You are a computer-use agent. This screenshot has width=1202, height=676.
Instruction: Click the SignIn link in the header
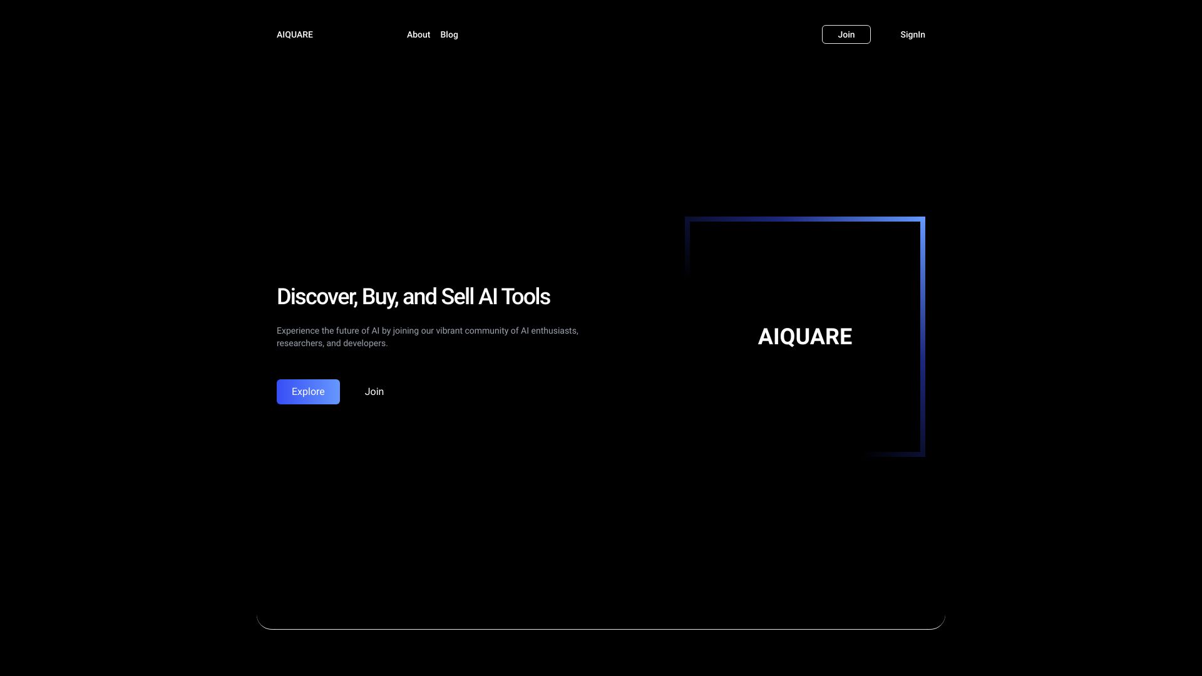point(912,34)
